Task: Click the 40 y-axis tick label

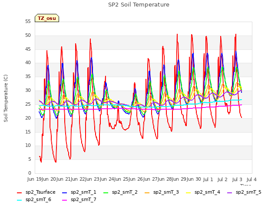Action: (x=28, y=62)
